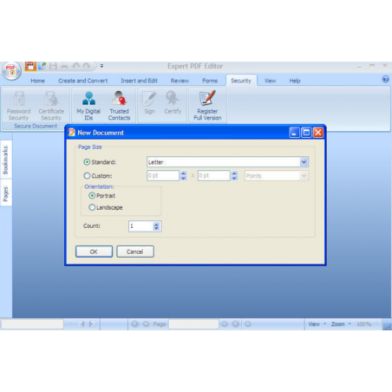Click the next page button after page field
The image size is (392, 392).
(x=225, y=324)
